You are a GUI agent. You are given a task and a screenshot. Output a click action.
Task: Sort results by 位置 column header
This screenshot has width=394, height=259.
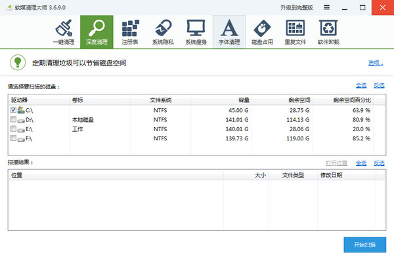(x=116, y=175)
